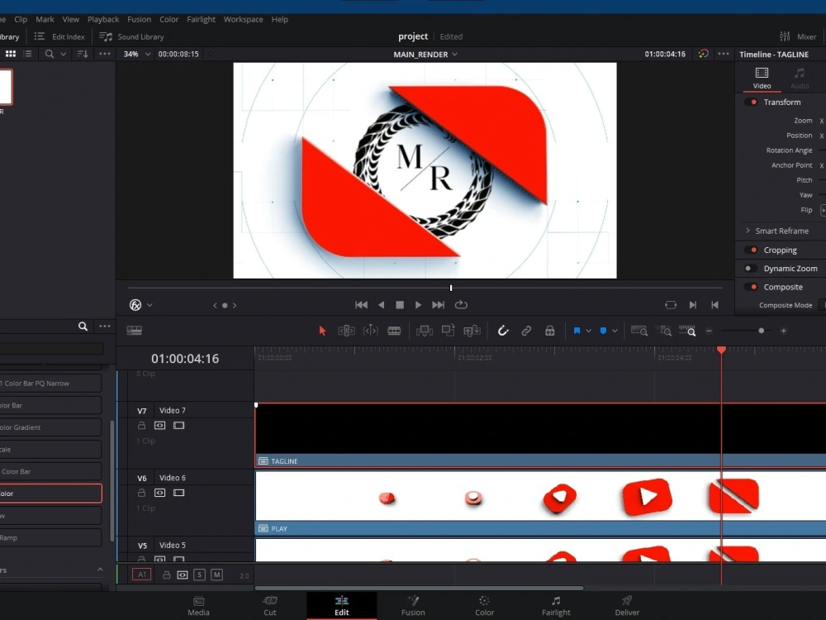The height and width of the screenshot is (620, 826).
Task: Activate Dynamic Trim Mode tool
Action: 370,331
